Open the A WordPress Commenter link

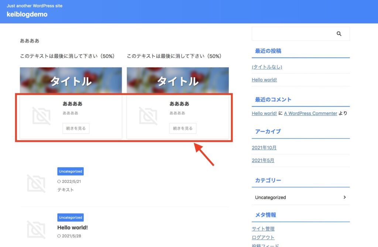pyautogui.click(x=310, y=113)
